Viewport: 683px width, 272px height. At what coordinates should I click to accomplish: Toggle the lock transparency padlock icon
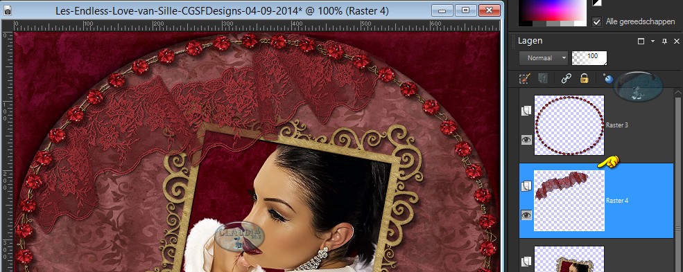pos(584,79)
